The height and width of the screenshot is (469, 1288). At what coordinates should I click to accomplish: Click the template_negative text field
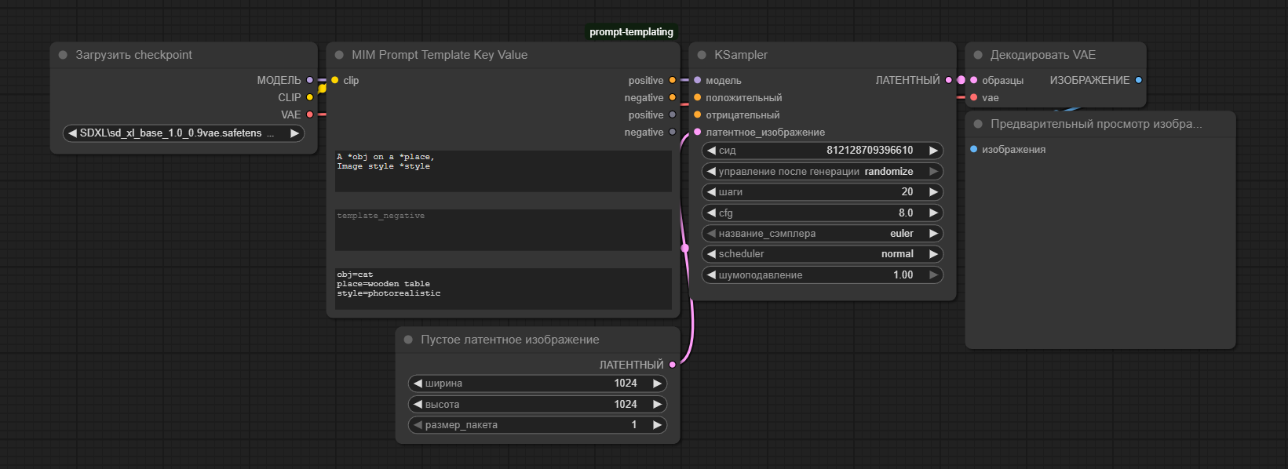click(503, 230)
